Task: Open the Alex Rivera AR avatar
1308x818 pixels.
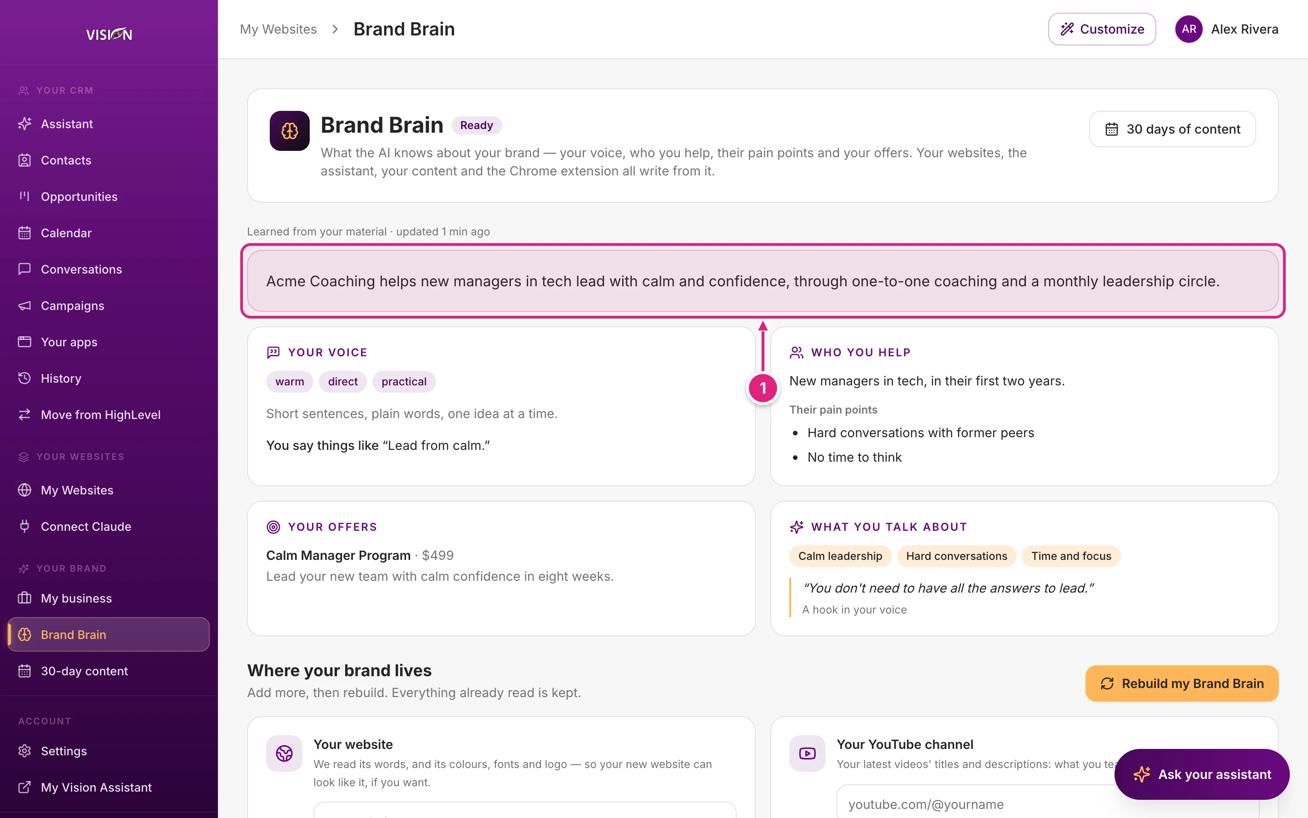Action: [1189, 29]
